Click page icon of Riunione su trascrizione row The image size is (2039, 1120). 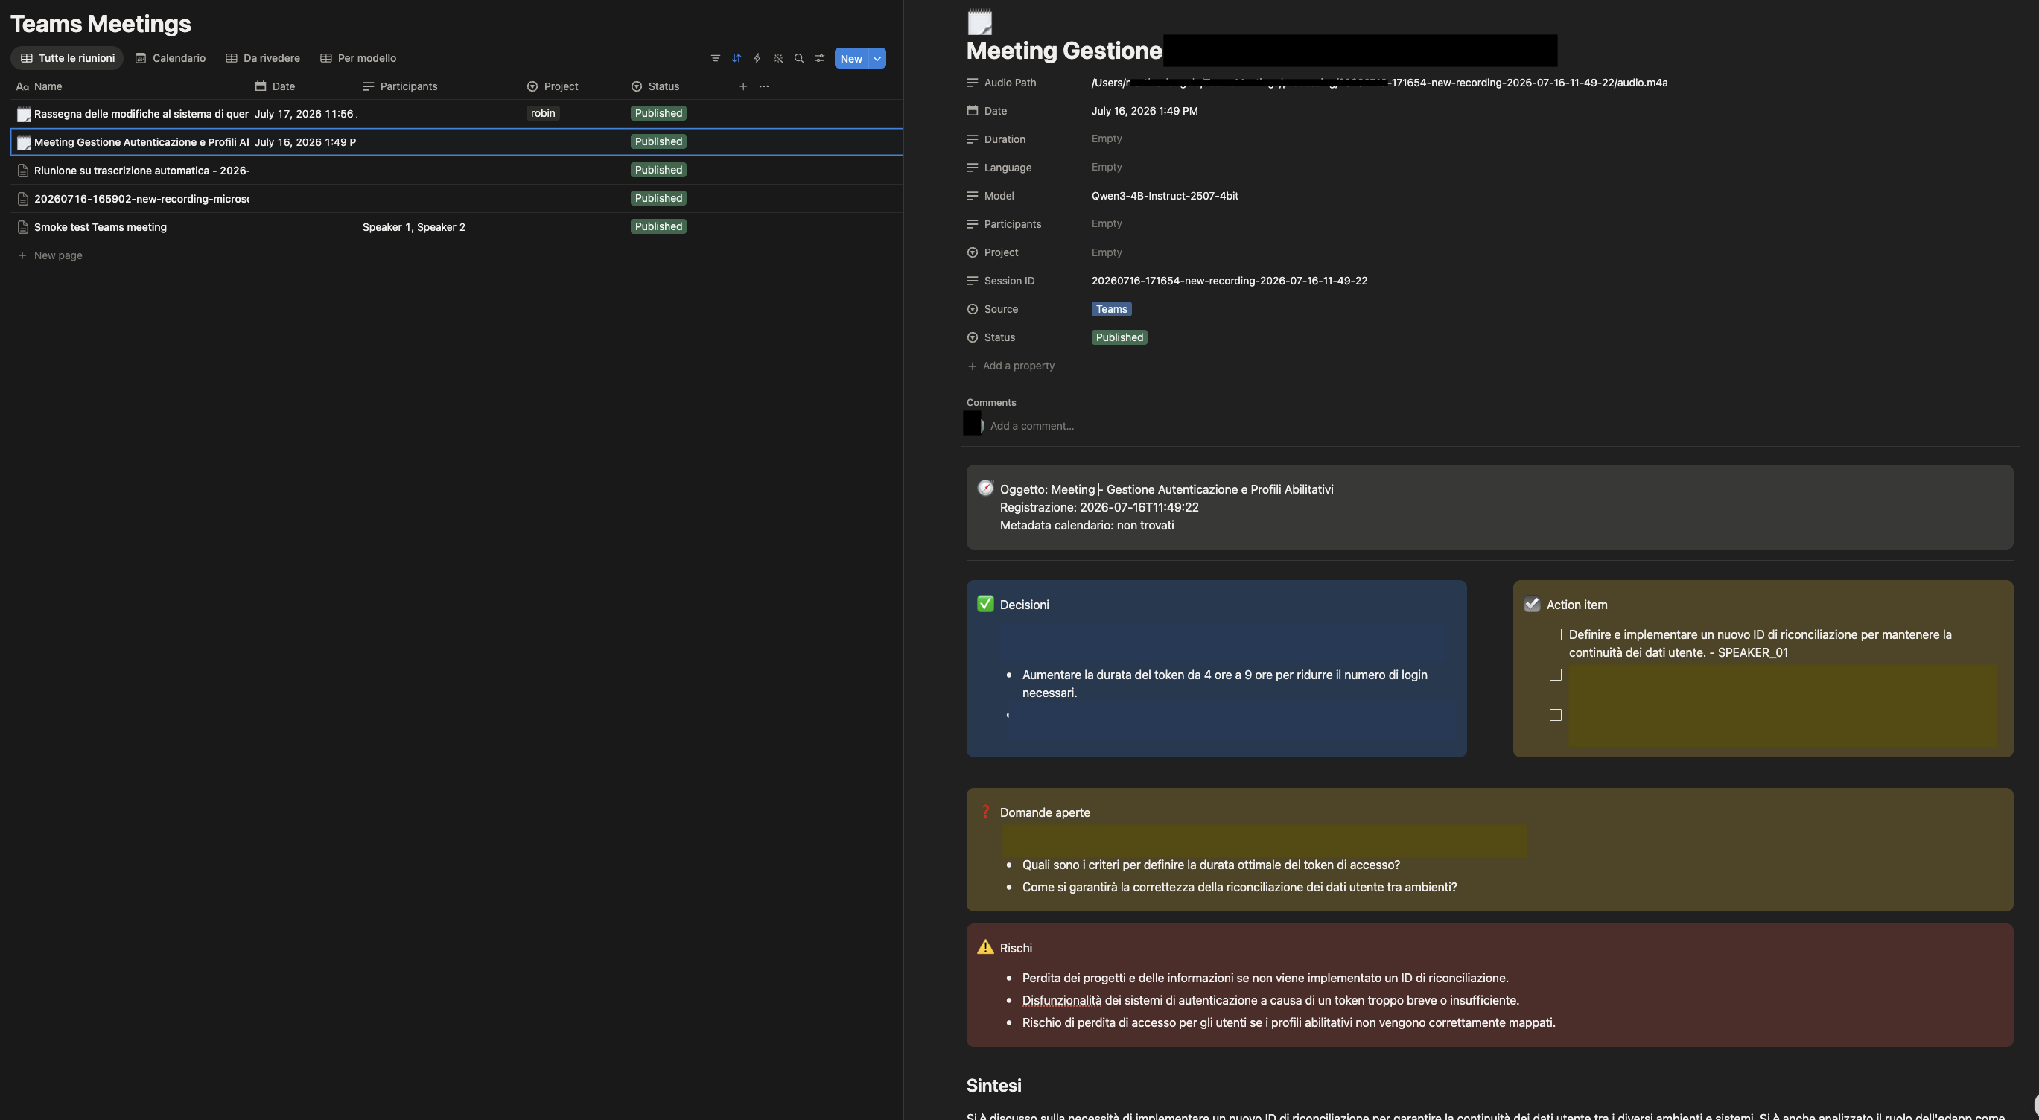coord(23,171)
